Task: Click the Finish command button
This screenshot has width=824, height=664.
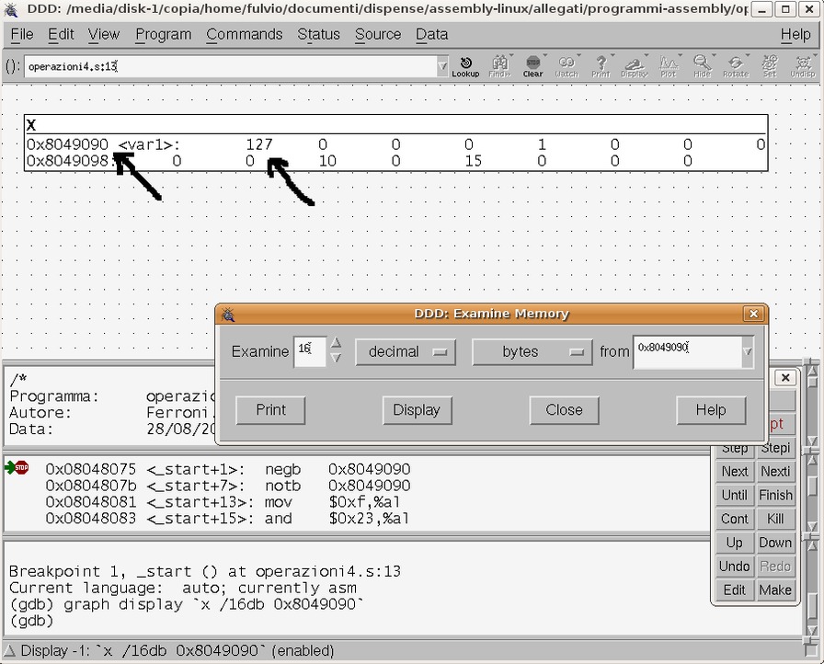Action: (775, 495)
